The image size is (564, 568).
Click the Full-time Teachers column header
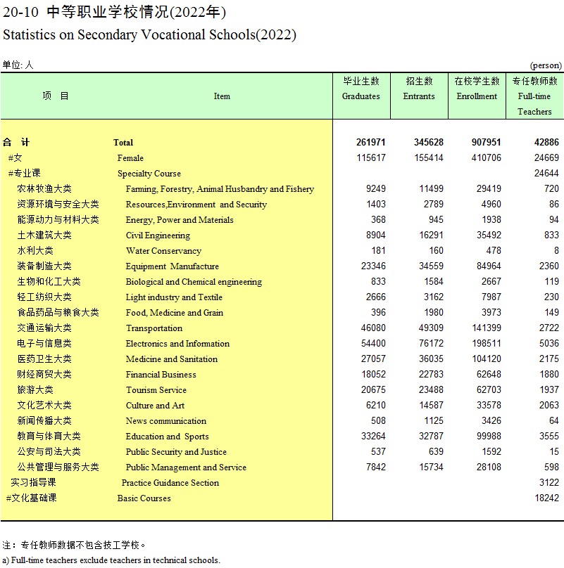tap(534, 96)
